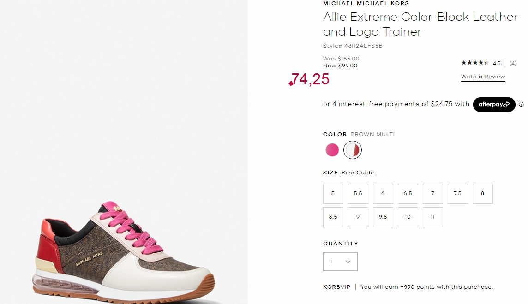Click the star rating icons

(475, 63)
